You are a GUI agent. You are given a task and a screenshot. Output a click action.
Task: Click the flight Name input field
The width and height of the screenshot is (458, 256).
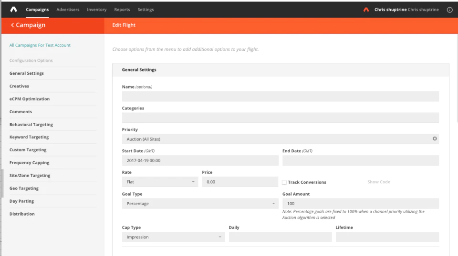coord(281,97)
